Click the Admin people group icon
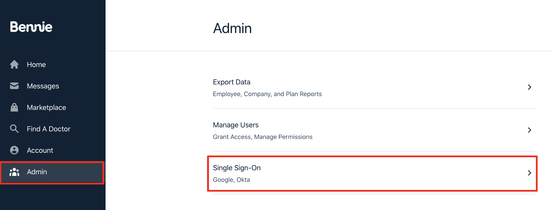 (14, 172)
